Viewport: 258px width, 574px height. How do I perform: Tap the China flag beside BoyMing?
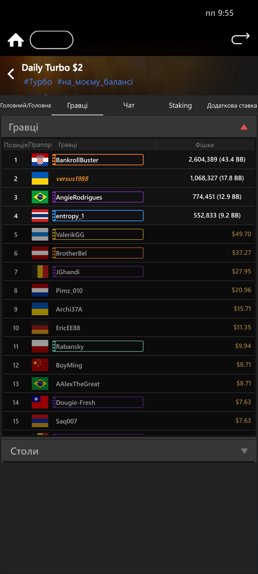coord(40,365)
